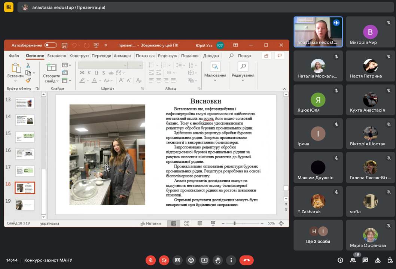Click the Нотатки button in status bar
The height and width of the screenshot is (269, 396).
(x=150, y=223)
